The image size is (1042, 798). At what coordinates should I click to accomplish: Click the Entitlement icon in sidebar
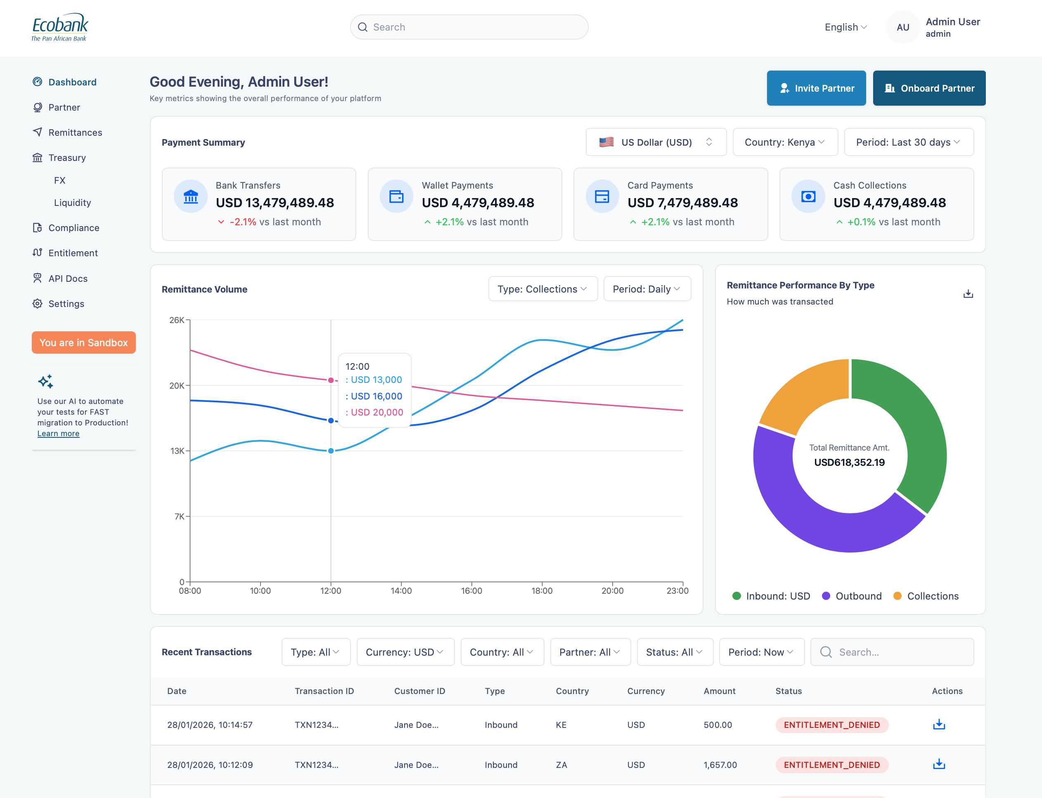pyautogui.click(x=38, y=253)
